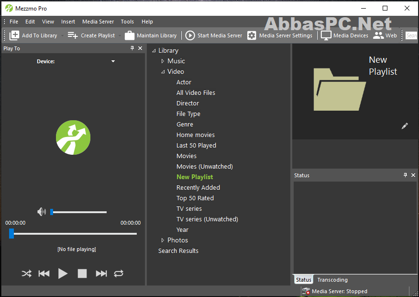419x297 pixels.
Task: Open the Media Server menu
Action: point(98,22)
